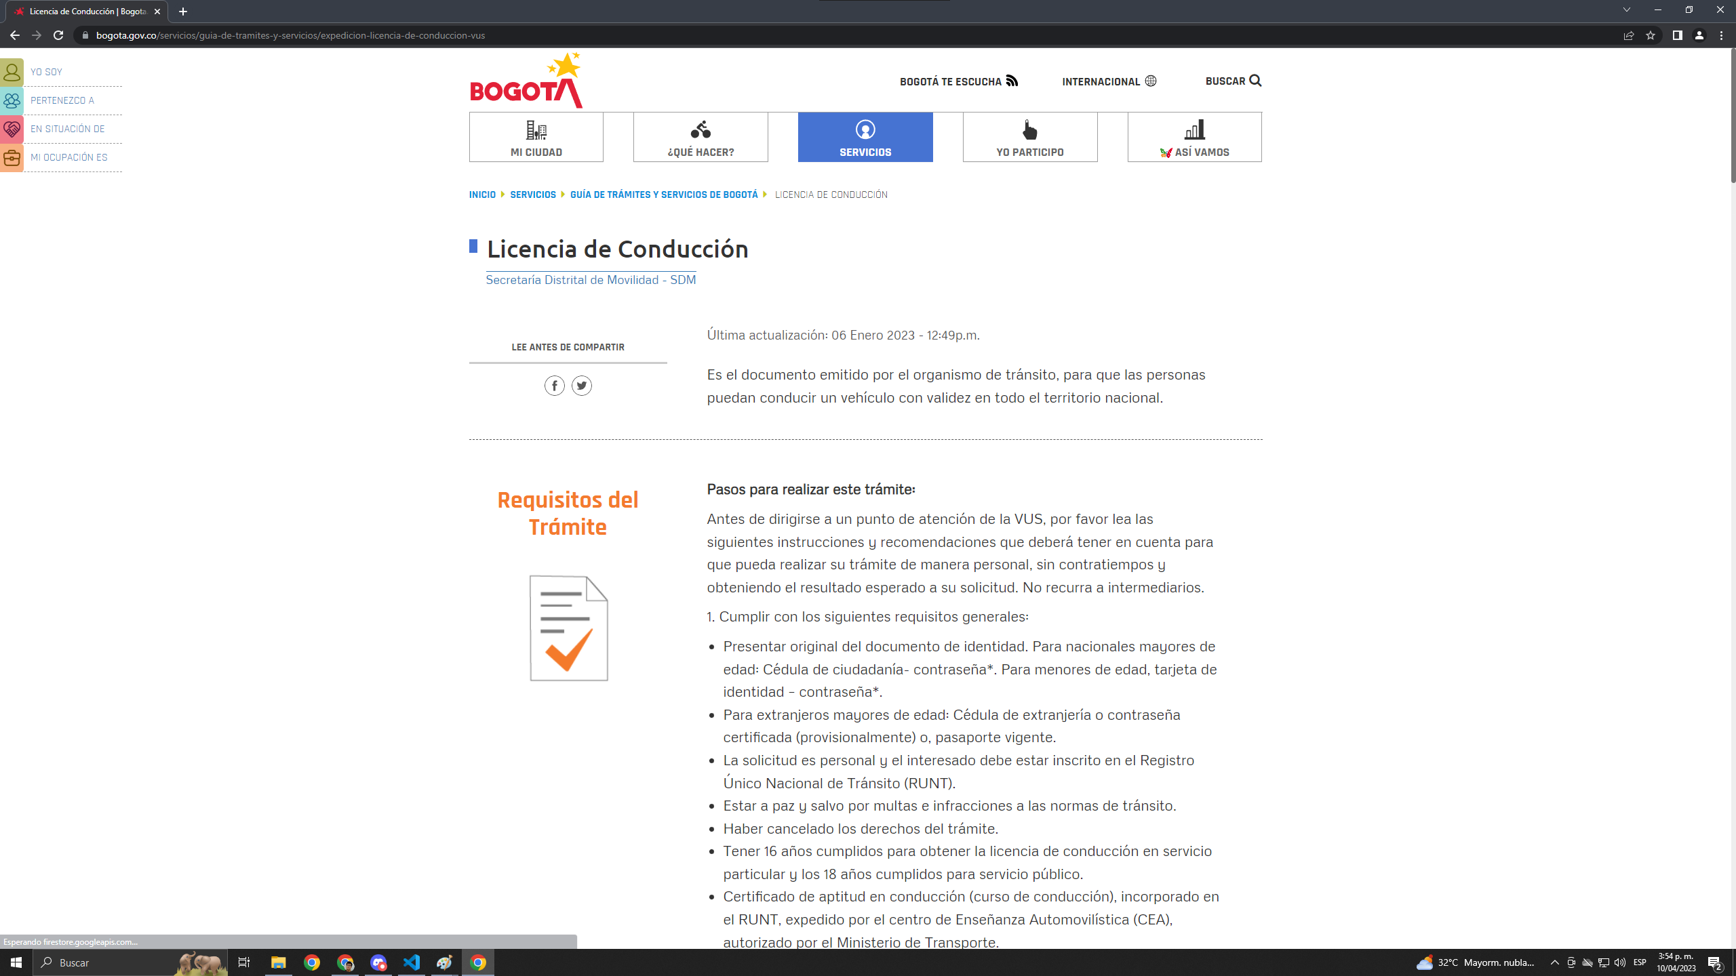This screenshot has height=976, width=1736.
Task: Click the ASÍ VAMOS chart icon
Action: tap(1193, 130)
